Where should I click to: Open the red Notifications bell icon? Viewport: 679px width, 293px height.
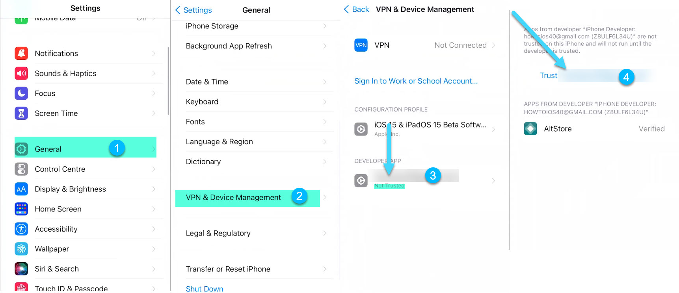pos(21,53)
